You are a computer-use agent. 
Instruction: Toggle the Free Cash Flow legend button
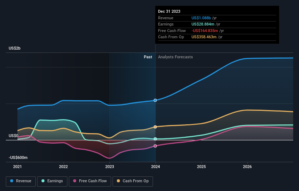click(90, 181)
